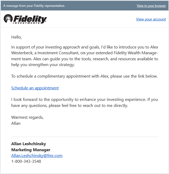
Task: Click the "Allan" sign-off below Warmest regards
Action: pyautogui.click(x=16, y=123)
